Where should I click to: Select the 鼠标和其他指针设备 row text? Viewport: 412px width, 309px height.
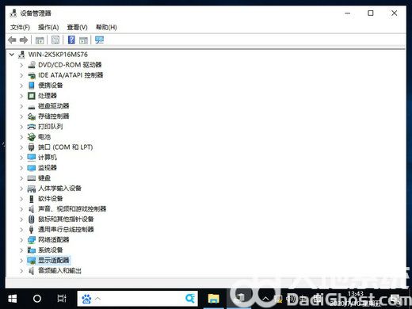tap(66, 219)
